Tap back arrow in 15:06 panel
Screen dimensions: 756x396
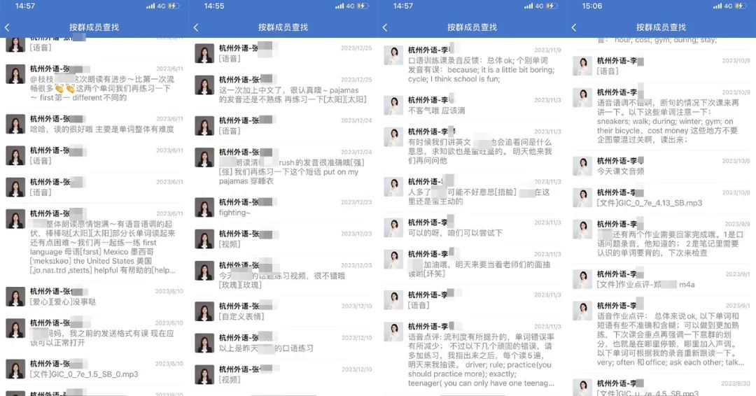(x=574, y=27)
